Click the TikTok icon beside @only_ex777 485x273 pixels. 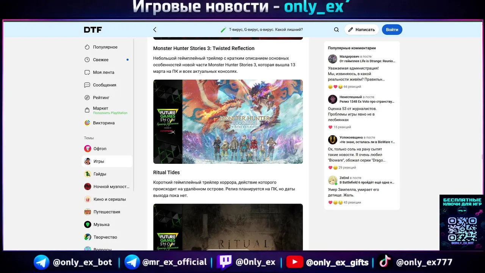click(385, 262)
